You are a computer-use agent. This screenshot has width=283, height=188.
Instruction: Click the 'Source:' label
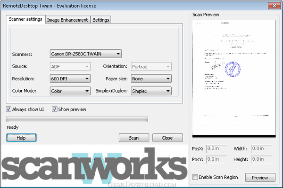[20, 66]
